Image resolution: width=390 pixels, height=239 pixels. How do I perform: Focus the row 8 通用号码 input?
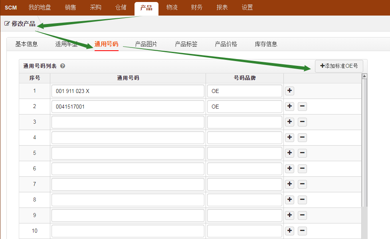click(128, 200)
